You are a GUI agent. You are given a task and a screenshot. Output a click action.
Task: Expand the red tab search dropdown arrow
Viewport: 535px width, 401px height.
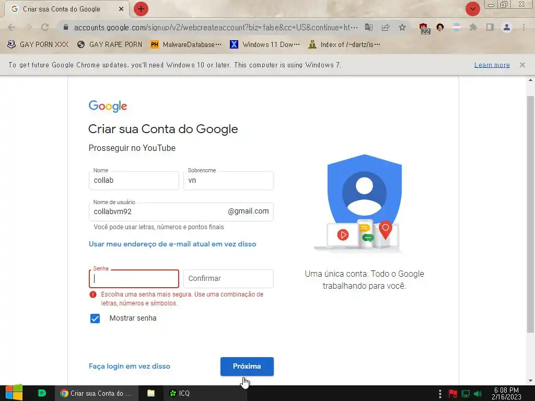coord(473,9)
